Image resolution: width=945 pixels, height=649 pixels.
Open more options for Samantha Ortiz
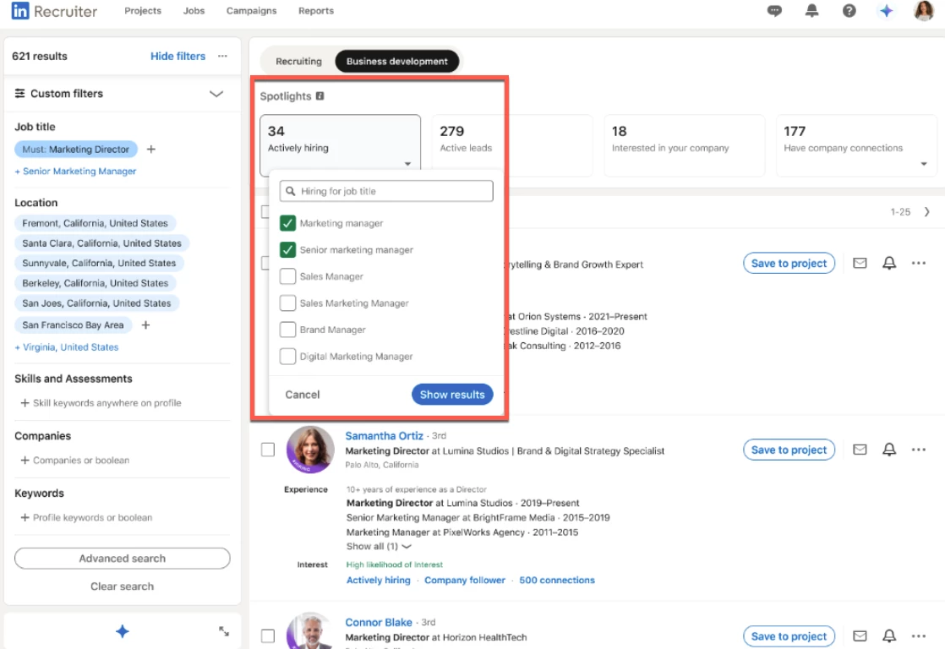point(919,450)
